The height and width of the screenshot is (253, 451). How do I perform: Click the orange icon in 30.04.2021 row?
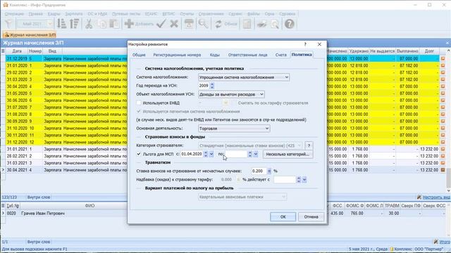click(443, 170)
